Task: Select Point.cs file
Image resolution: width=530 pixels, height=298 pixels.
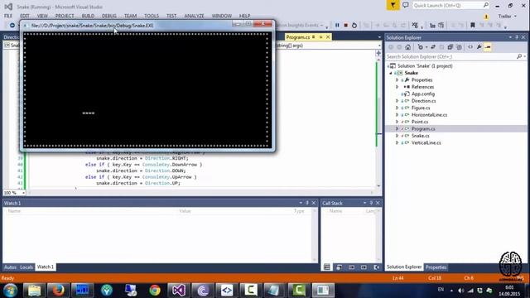Action: pos(420,122)
